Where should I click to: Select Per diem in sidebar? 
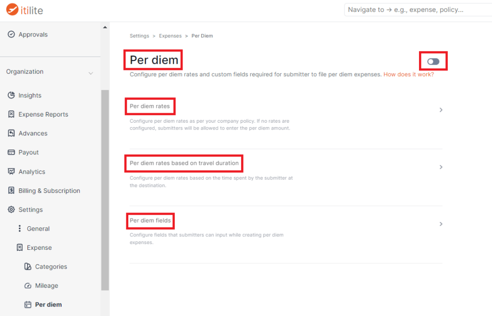[49, 304]
